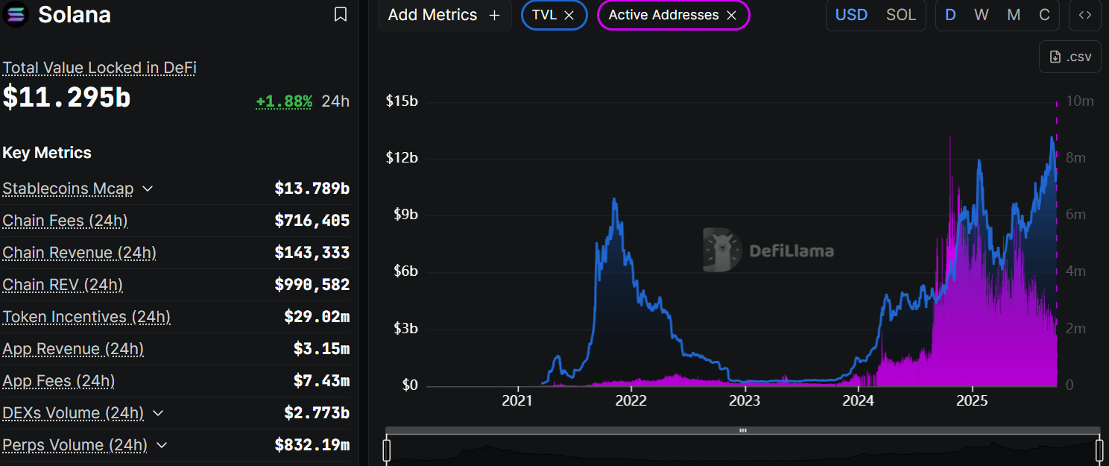Select cumulative (C) chart grouping

tap(1045, 15)
